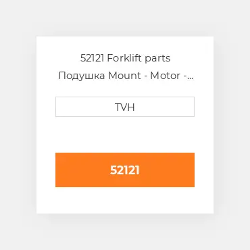Click the word 'Mount' in the description
Viewport: 250px width, 250px height.
pos(124,76)
